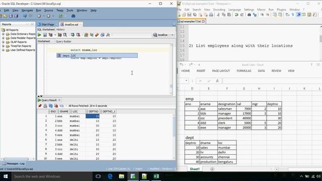
Task: Toggle Notepad++ highlighted indent guide button
Action: (x=299, y=15)
